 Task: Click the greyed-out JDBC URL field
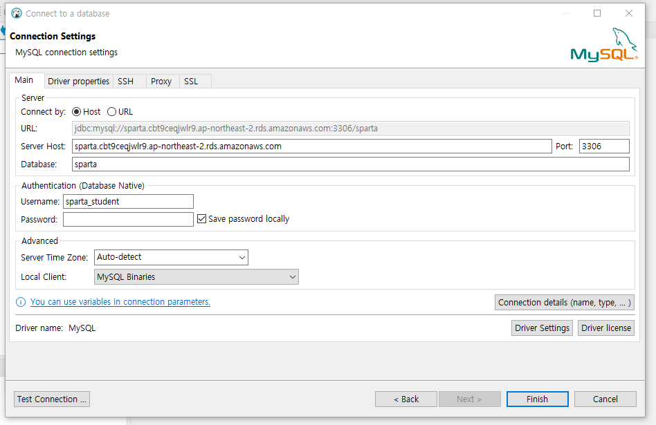click(x=351, y=129)
